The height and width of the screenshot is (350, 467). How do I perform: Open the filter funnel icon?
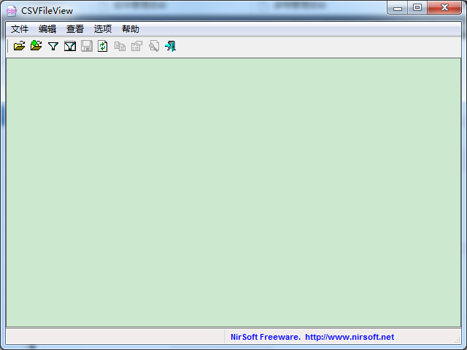tap(53, 46)
